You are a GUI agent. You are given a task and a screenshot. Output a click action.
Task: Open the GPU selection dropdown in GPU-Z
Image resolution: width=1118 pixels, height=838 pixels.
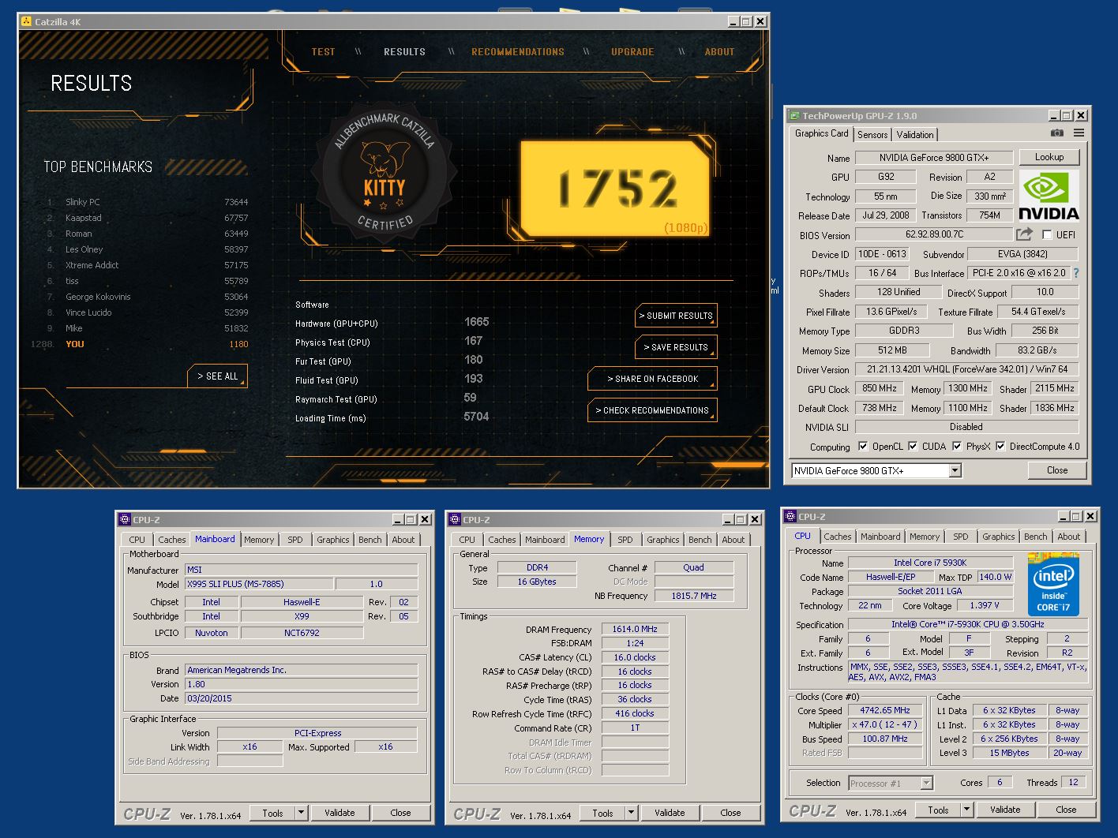pos(955,470)
